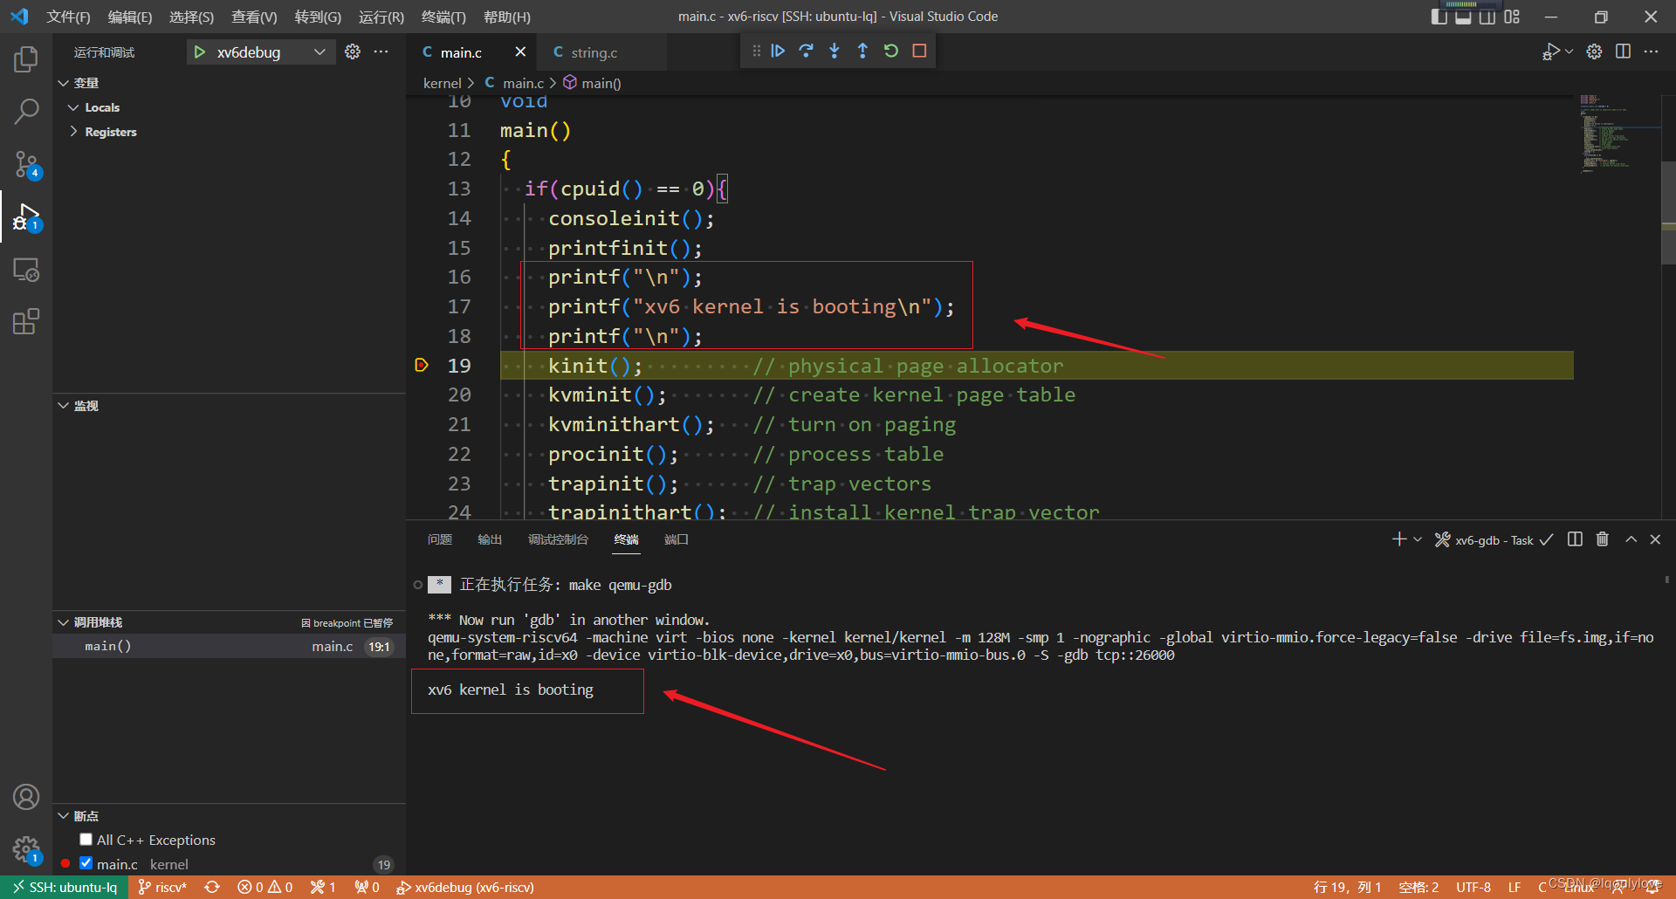Viewport: 1676px width, 899px height.
Task: Open the 文件(F) menu
Action: [x=68, y=17]
